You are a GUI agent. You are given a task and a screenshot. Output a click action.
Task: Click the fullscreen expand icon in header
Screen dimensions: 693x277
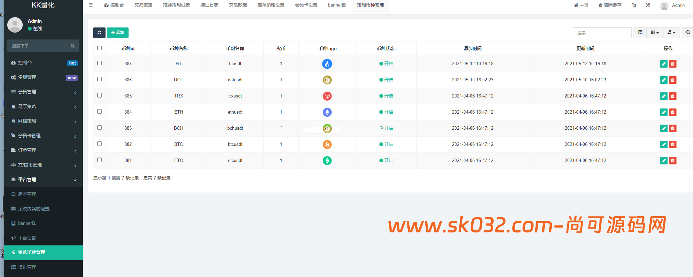point(648,5)
